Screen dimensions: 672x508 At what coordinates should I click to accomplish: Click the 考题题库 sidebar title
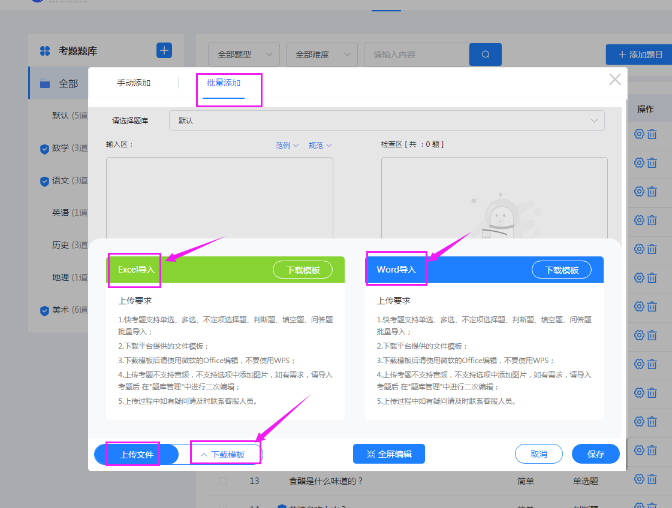coord(77,51)
